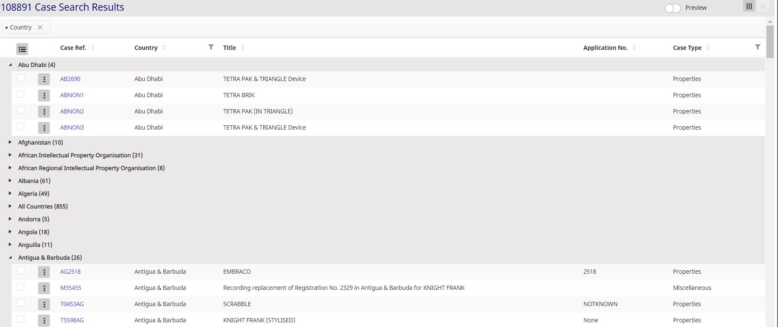Collapse the Abu Dhabi group
The height and width of the screenshot is (327, 778).
point(10,65)
